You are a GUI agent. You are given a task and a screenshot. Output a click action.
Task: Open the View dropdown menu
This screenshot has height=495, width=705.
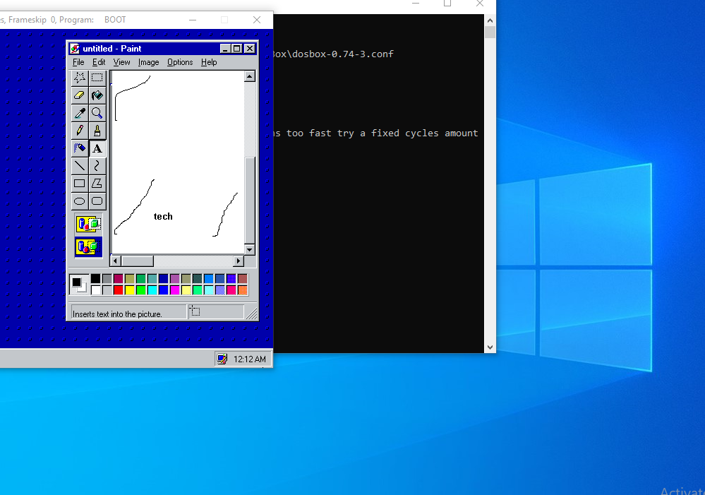click(x=121, y=62)
